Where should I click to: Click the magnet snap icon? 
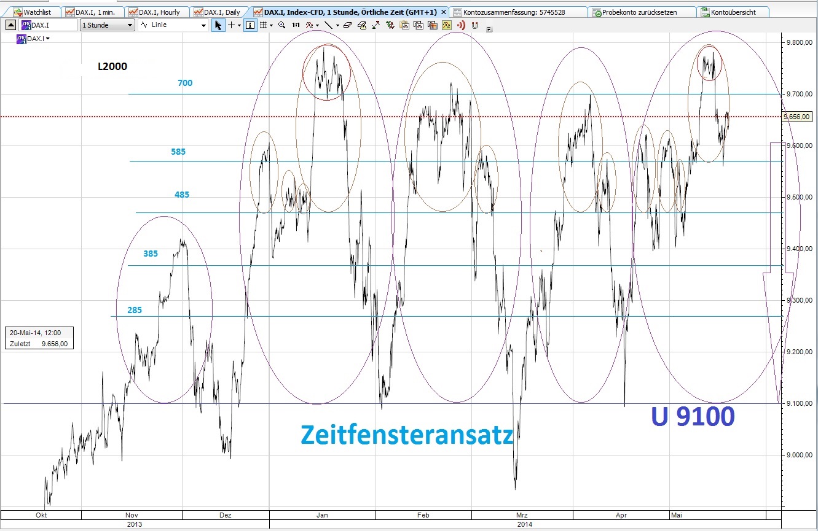[x=474, y=25]
